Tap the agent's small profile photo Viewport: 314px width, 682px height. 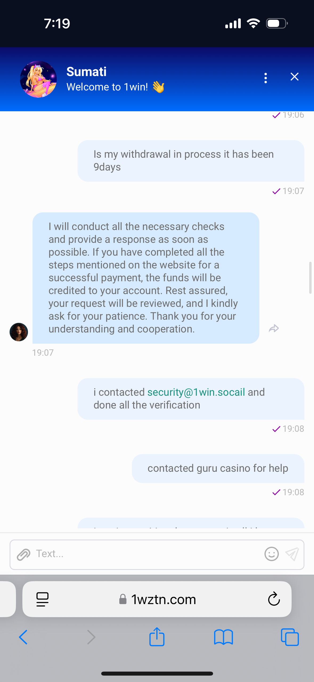click(x=19, y=332)
